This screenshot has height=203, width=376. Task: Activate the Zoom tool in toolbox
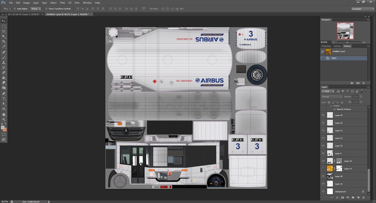pos(4,119)
